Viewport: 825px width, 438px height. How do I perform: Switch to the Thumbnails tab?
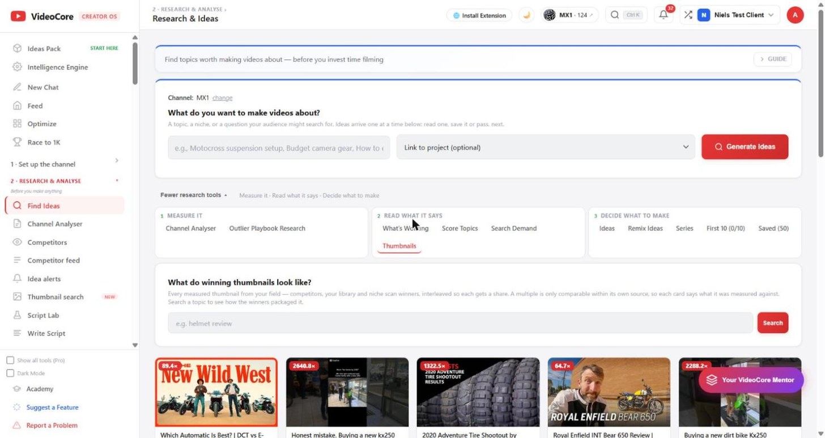pos(399,246)
